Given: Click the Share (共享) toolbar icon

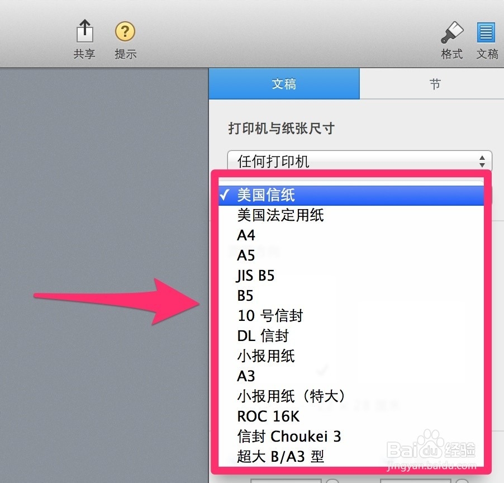Looking at the screenshot, I should pos(84,31).
